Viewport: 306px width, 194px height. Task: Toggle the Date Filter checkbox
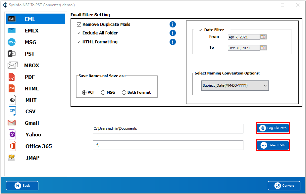point(201,30)
